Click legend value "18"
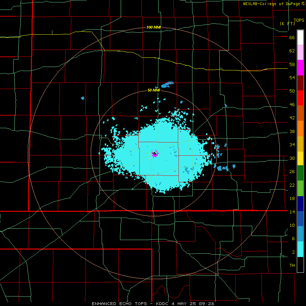 (292, 199)
